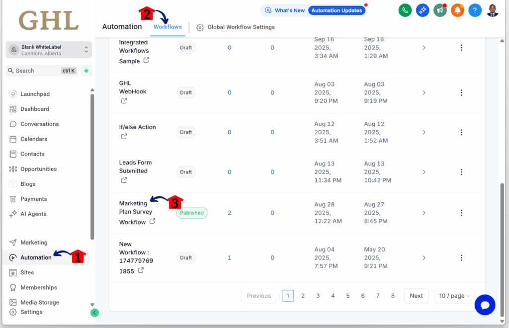
Task: Open Marketing Plan Survey Workflow external link icon
Action: point(152,222)
